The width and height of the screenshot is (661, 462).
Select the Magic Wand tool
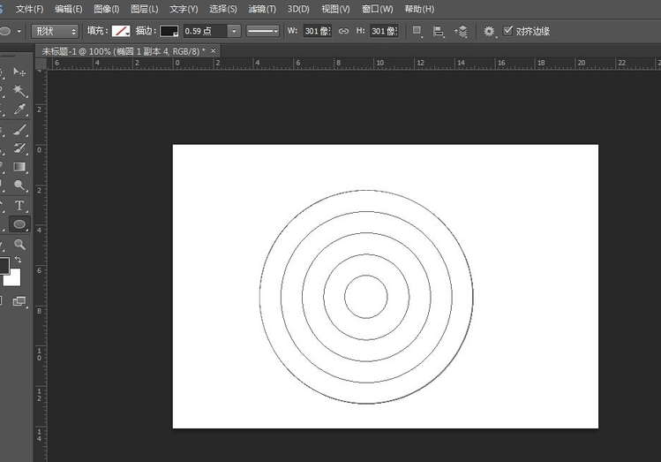tap(19, 92)
